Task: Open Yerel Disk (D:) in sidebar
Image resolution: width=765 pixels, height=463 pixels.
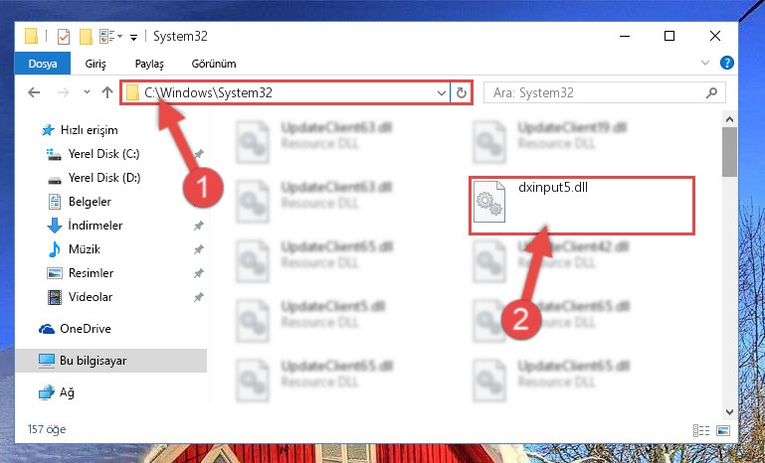Action: [x=103, y=178]
